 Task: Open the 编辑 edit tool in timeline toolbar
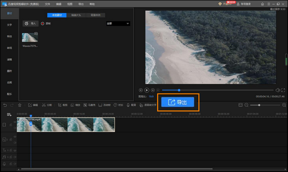click(33, 105)
